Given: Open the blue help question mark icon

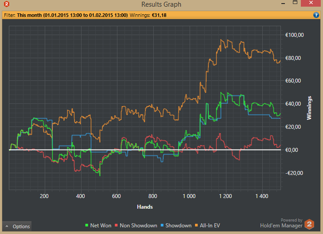Looking at the screenshot, I should click(316, 15).
